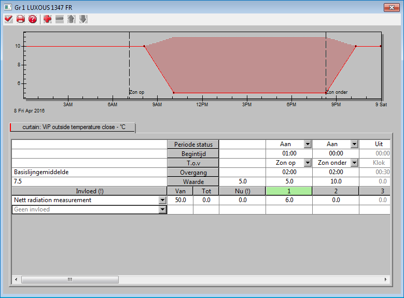
Task: Click the print icon in toolbar
Action: (21, 19)
